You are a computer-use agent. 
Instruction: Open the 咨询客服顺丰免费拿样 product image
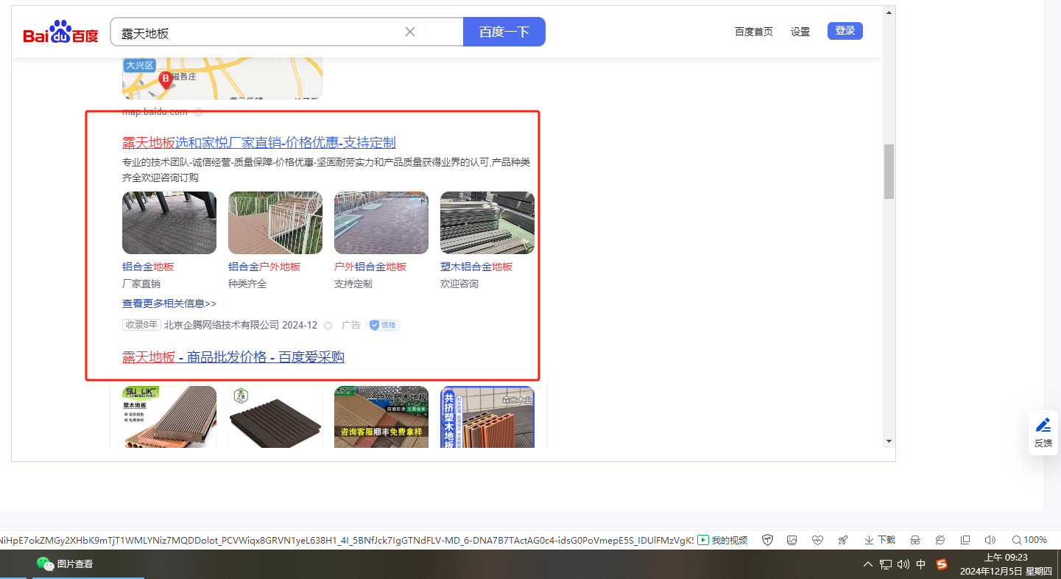click(x=381, y=417)
